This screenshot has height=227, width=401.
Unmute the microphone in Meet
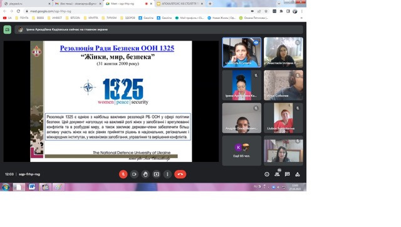pyautogui.click(x=123, y=174)
